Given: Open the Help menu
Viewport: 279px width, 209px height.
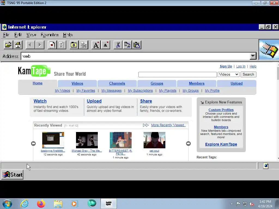Looking at the screenshot, I should pyautogui.click(x=68, y=35).
